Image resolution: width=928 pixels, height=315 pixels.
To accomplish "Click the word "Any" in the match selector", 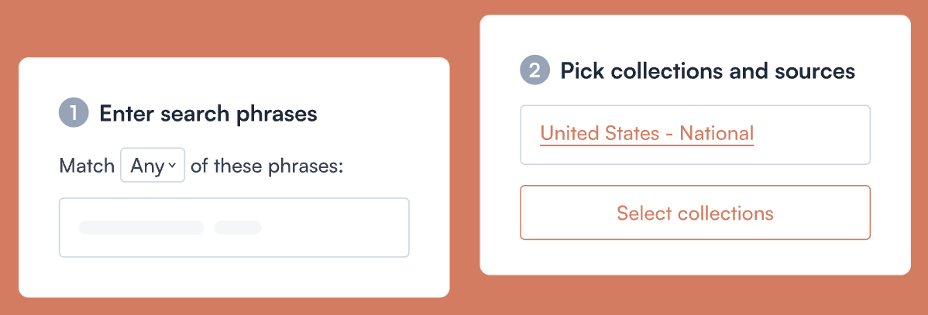I will 146,166.
